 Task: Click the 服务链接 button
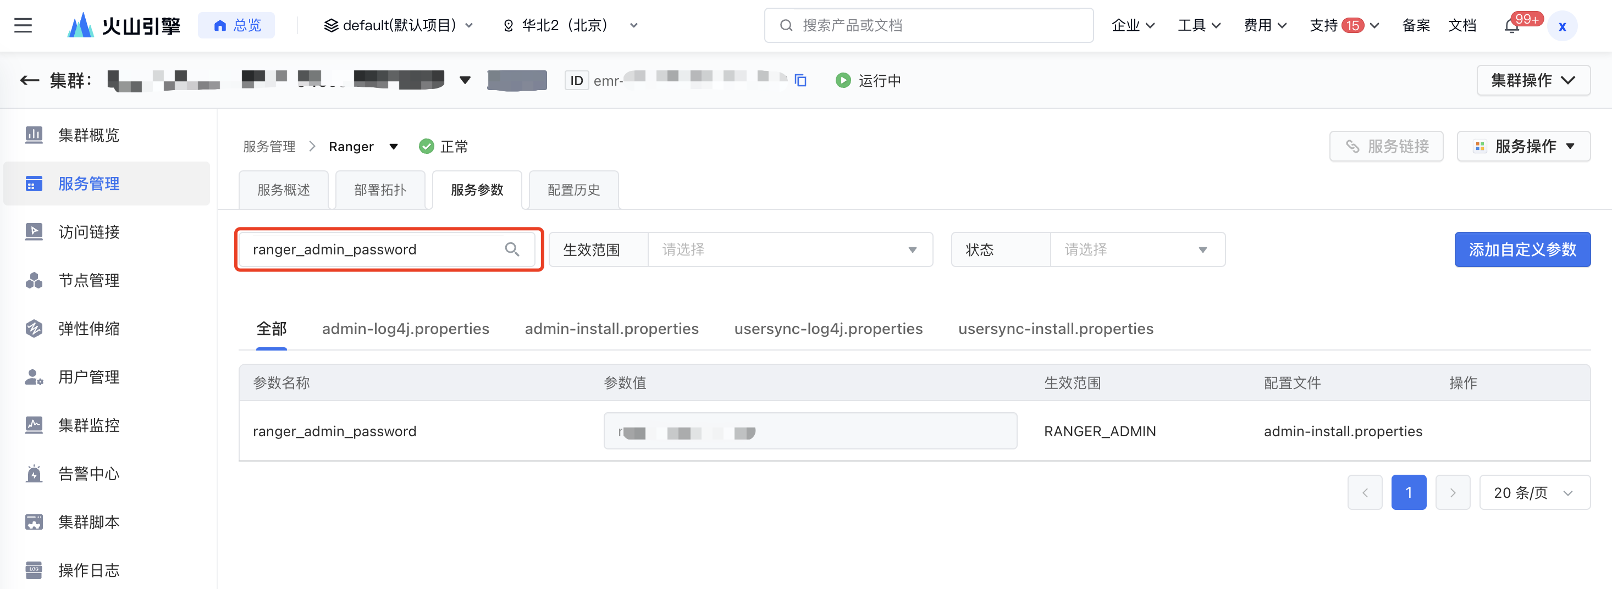pos(1386,146)
